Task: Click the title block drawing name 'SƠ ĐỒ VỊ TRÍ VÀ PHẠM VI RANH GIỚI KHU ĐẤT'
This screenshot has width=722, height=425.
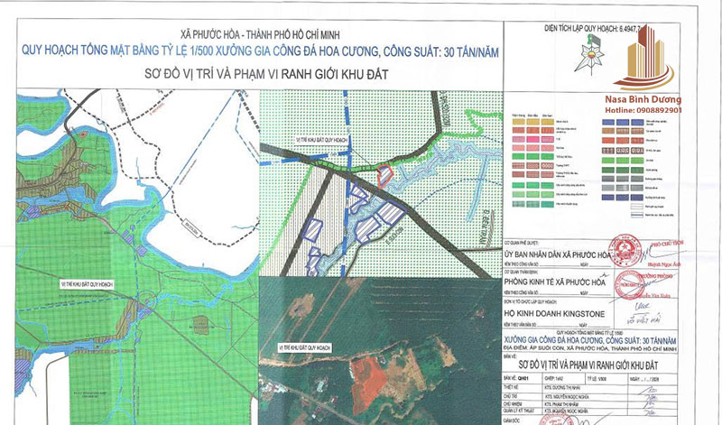Action: [588, 365]
